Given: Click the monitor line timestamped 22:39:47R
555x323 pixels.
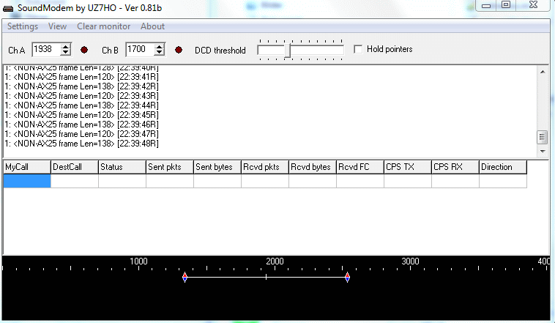Looking at the screenshot, I should click(81, 134).
